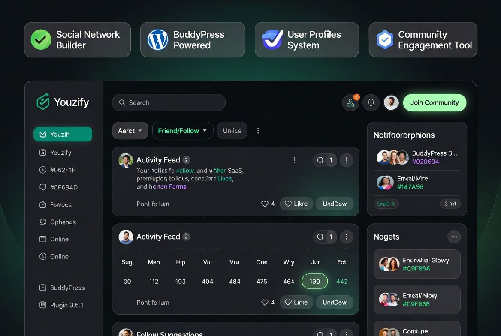Click the 3 nrl pill

pyautogui.click(x=450, y=204)
